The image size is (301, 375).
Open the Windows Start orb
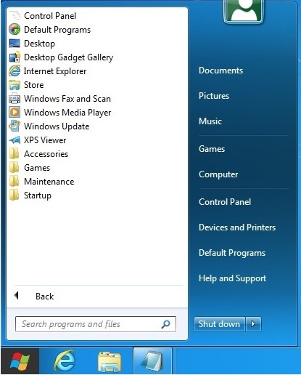click(x=20, y=361)
